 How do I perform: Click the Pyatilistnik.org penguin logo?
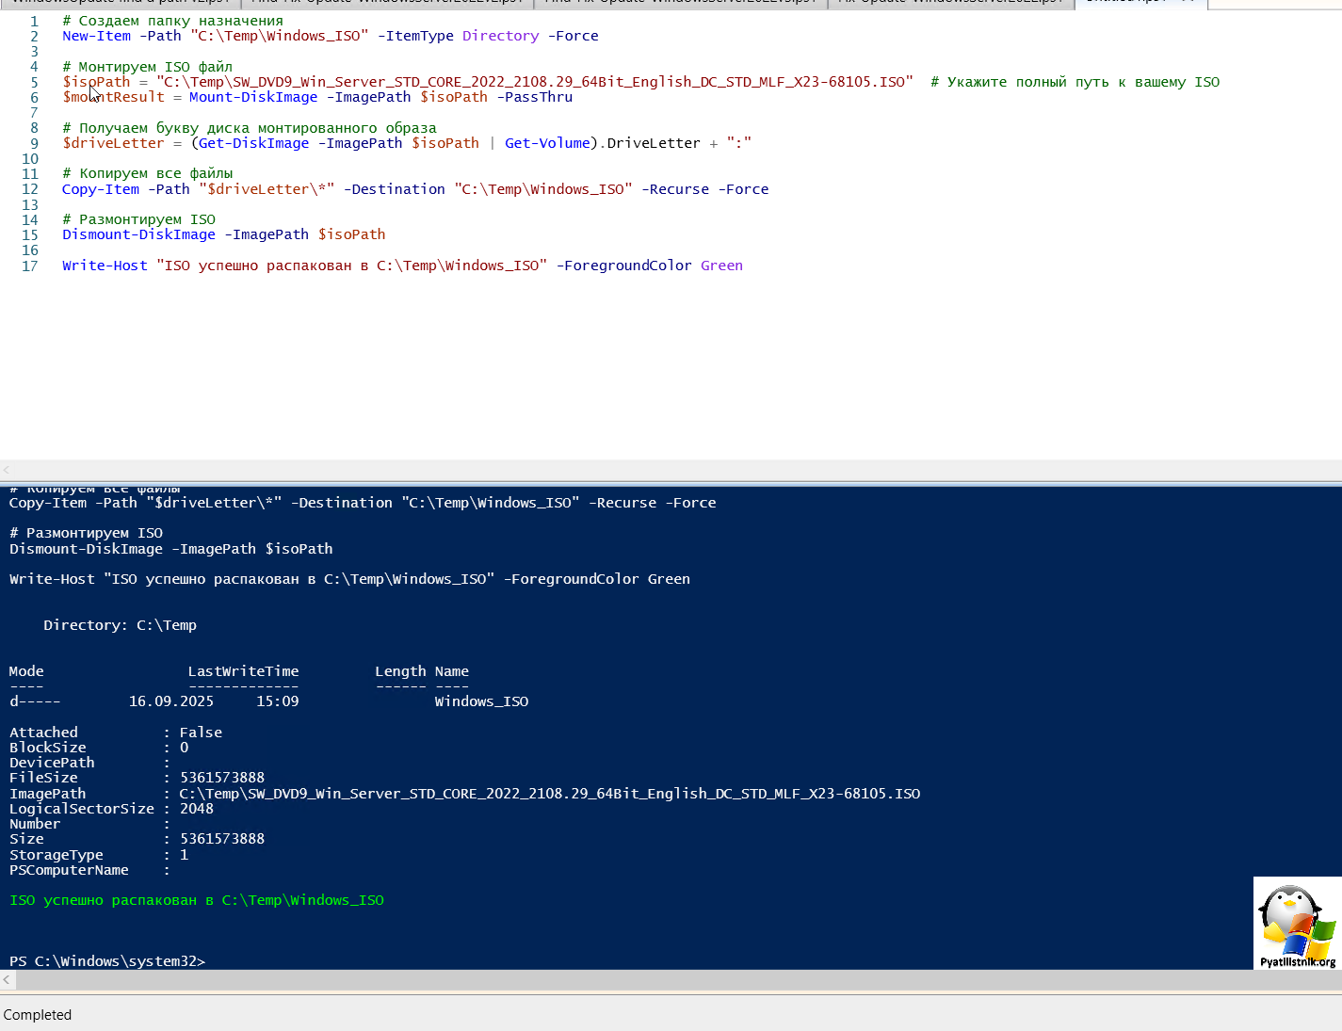tap(1297, 923)
